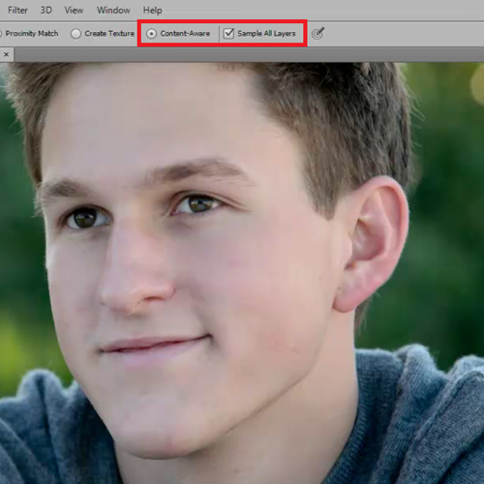Click the red mark on the cheek
The height and width of the screenshot is (484, 484).
279,341
